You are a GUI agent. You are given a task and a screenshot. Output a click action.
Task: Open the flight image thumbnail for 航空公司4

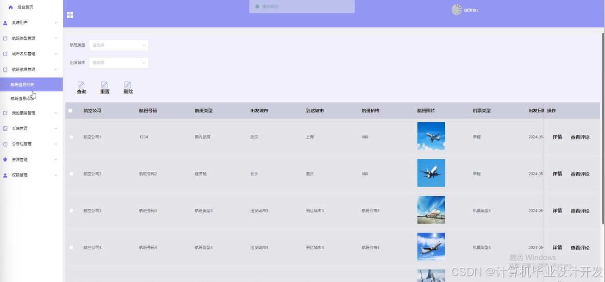coord(431,246)
